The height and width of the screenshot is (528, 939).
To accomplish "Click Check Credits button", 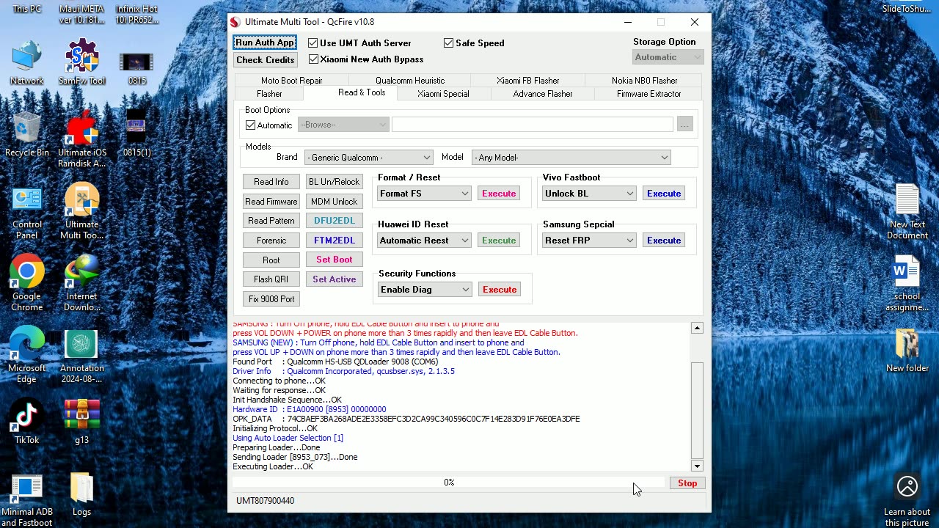I will (265, 60).
